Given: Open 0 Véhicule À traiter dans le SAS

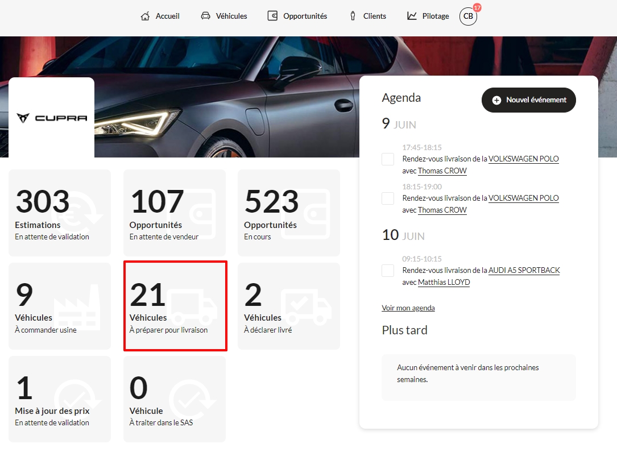Looking at the screenshot, I should click(175, 399).
